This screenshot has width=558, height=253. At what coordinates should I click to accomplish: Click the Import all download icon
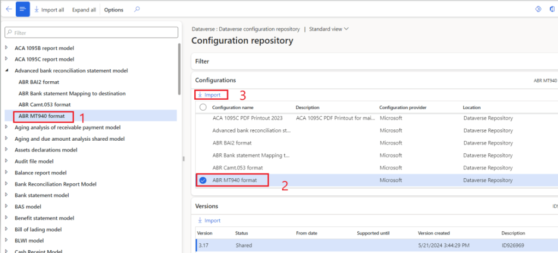point(37,9)
